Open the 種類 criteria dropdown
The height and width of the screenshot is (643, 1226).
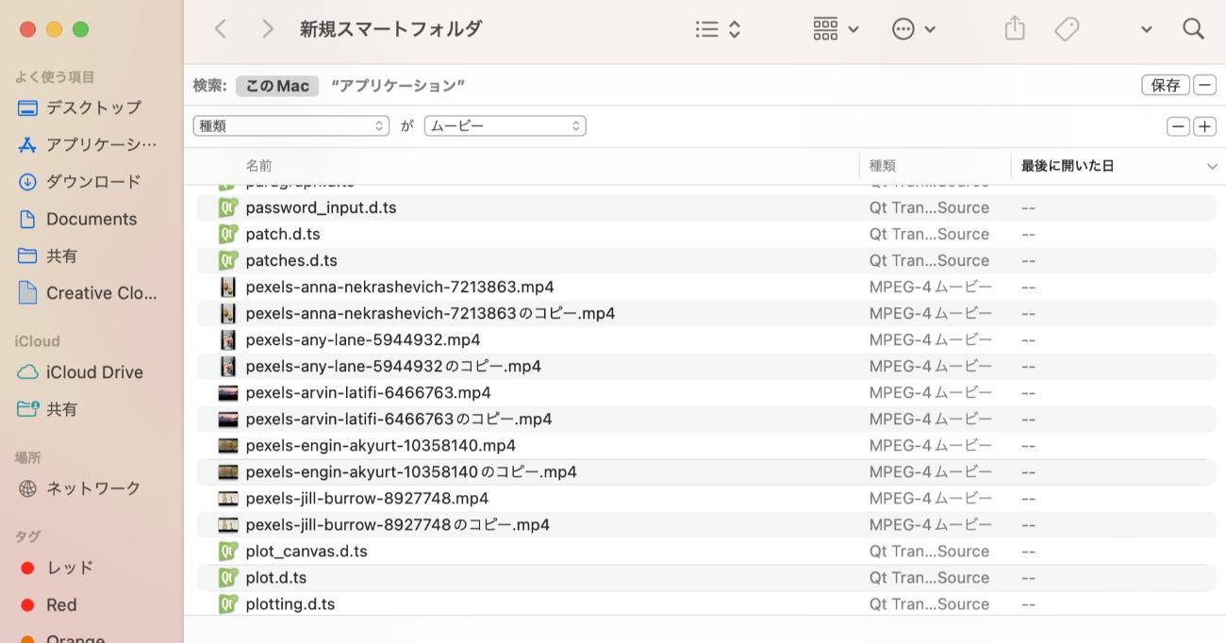coord(290,124)
